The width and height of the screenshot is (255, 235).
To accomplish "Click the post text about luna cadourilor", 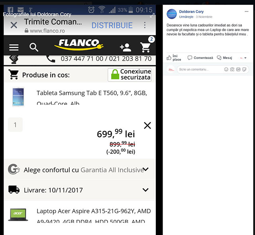I will click(x=208, y=30).
